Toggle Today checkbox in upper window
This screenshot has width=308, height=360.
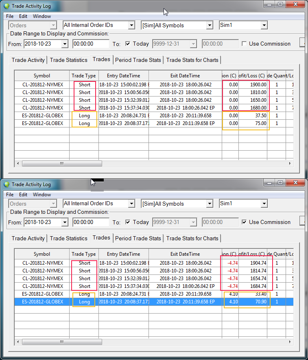pos(128,44)
